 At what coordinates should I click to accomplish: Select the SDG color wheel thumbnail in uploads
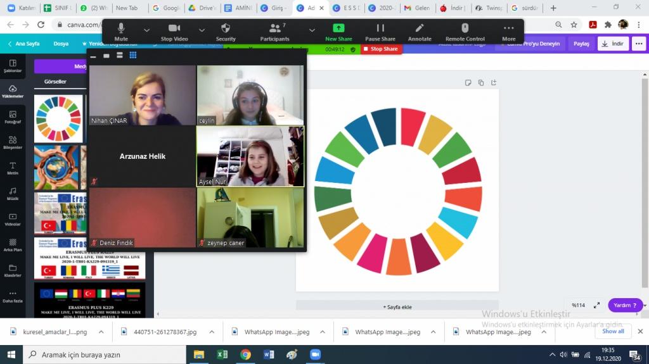click(x=58, y=118)
